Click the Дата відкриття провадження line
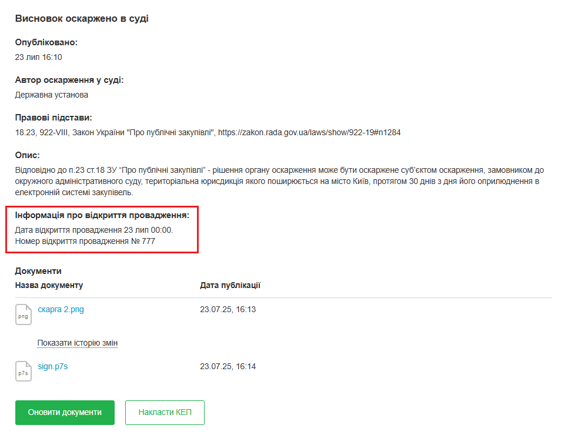The height and width of the screenshot is (435, 565). [94, 229]
